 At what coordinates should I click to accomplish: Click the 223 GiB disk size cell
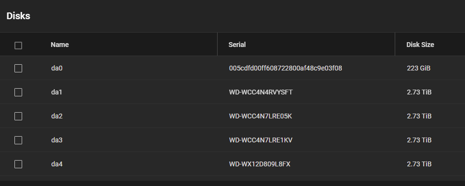point(418,68)
